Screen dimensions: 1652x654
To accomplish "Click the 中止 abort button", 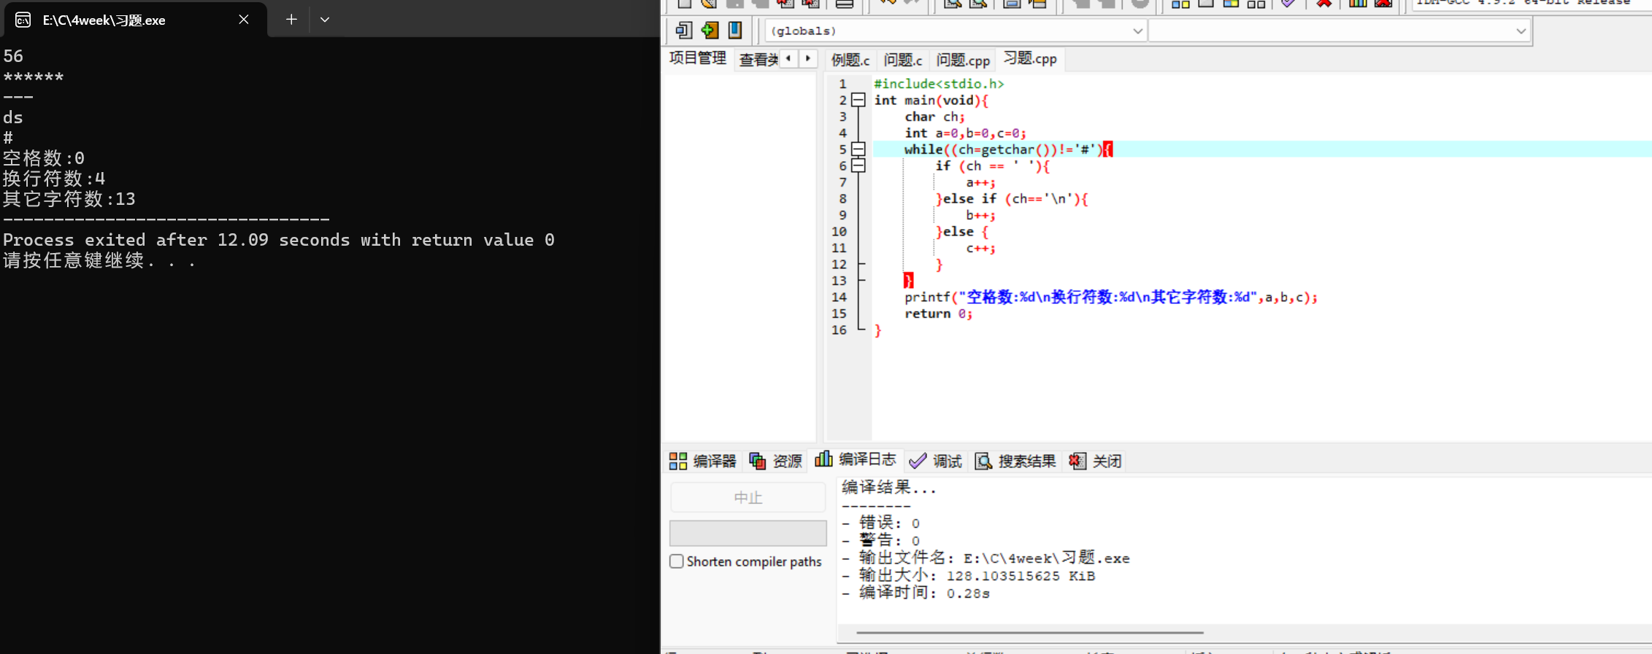I will coord(748,497).
